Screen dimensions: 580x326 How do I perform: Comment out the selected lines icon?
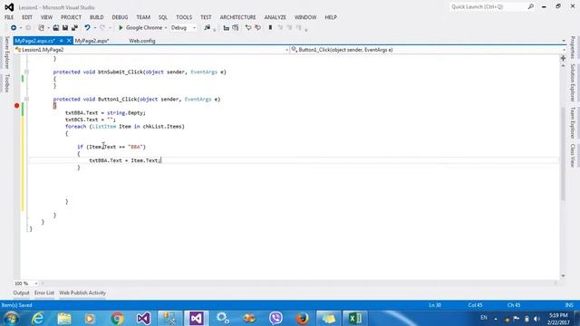(x=248, y=28)
